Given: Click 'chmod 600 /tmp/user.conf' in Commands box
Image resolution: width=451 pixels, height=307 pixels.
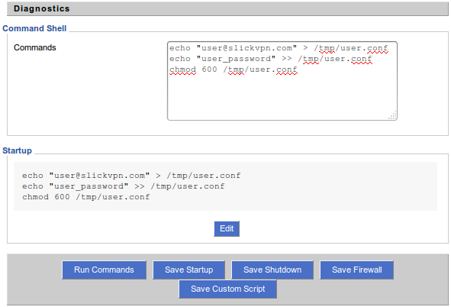Looking at the screenshot, I should pyautogui.click(x=234, y=69).
